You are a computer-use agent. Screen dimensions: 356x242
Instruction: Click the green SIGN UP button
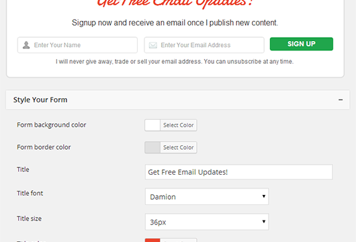point(302,44)
